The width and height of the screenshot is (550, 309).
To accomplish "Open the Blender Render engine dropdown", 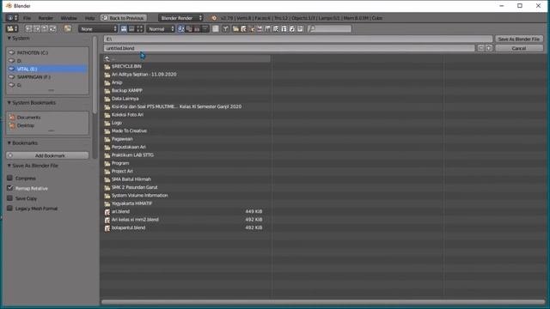I will coord(180,18).
